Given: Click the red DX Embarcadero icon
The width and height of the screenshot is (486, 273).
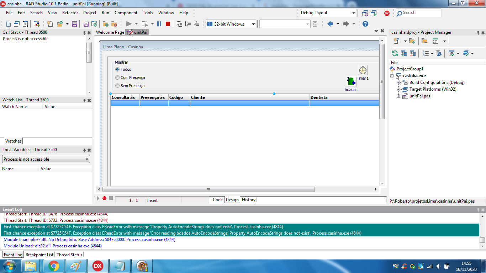Looking at the screenshot, I should [387, 13].
